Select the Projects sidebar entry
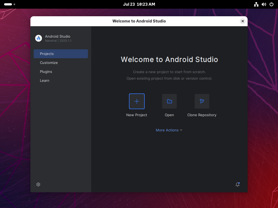Viewport: 278px width, 208px height. (47, 54)
